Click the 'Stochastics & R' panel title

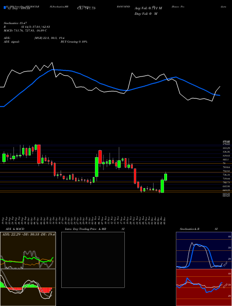(x=190, y=229)
